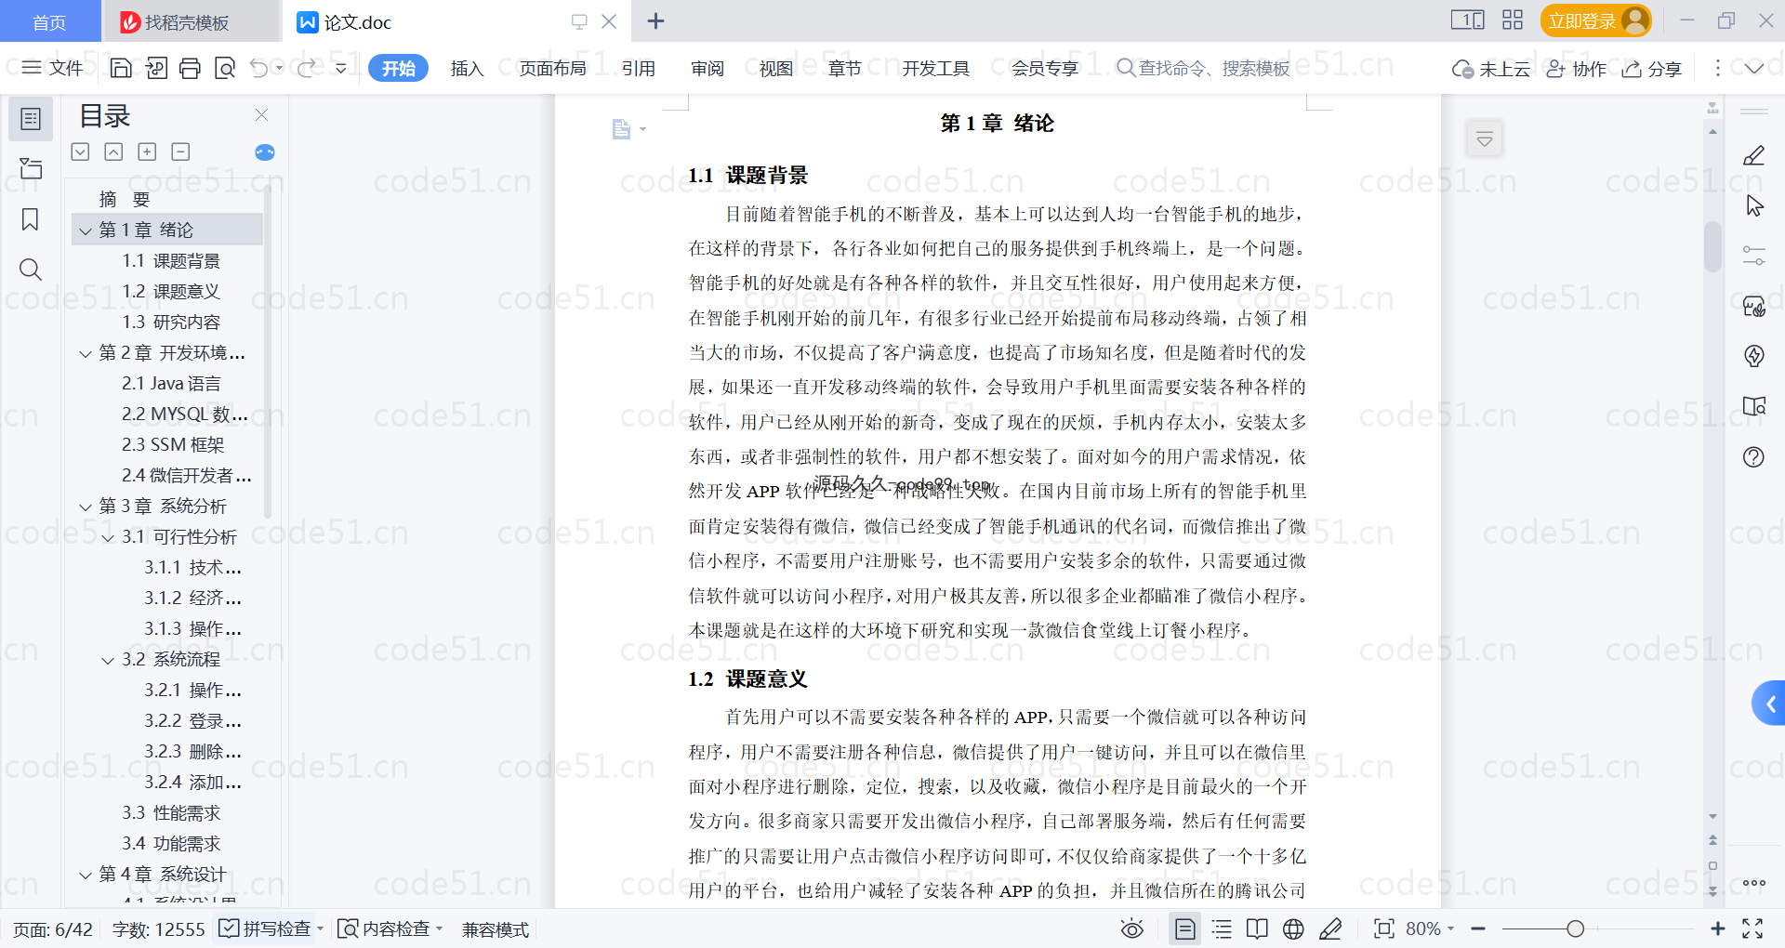Click the Export to PDF icon
The image size is (1785, 948).
(x=156, y=68)
